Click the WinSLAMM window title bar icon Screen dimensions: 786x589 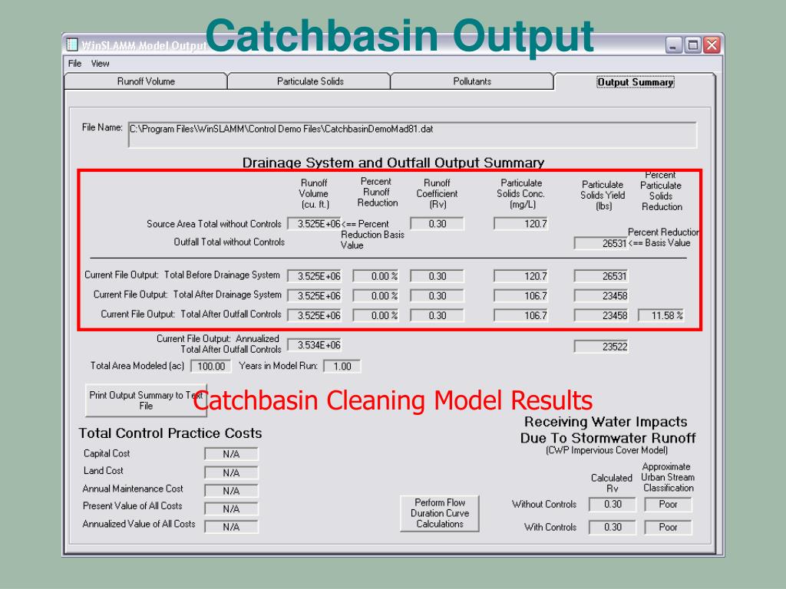point(72,44)
